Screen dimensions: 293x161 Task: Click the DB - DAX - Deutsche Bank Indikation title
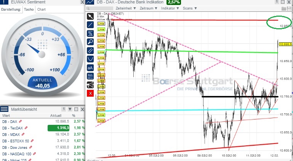click(x=130, y=2)
